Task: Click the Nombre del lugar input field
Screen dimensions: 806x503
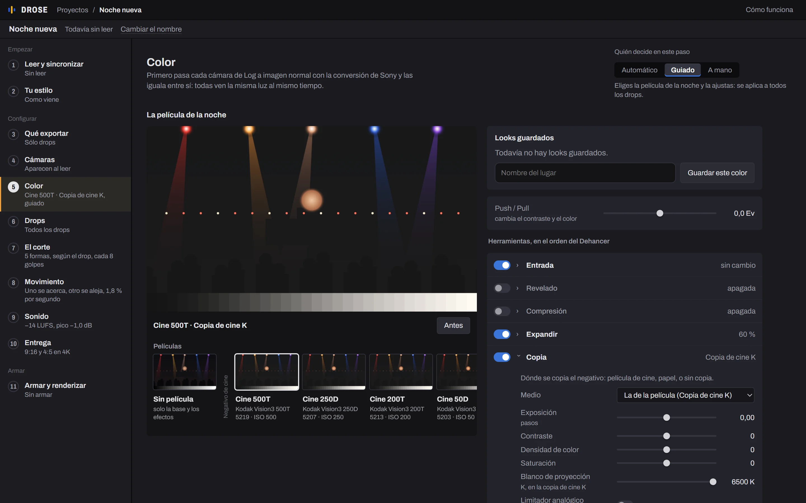Action: [585, 173]
